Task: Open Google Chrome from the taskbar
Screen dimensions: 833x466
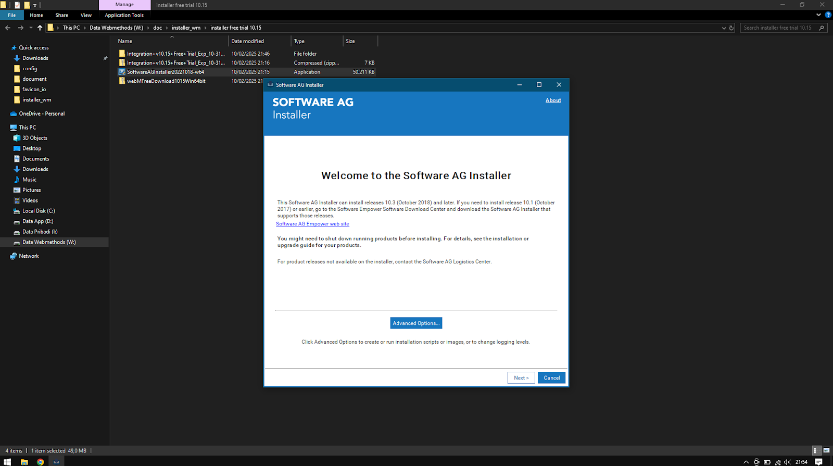Action: pyautogui.click(x=40, y=462)
